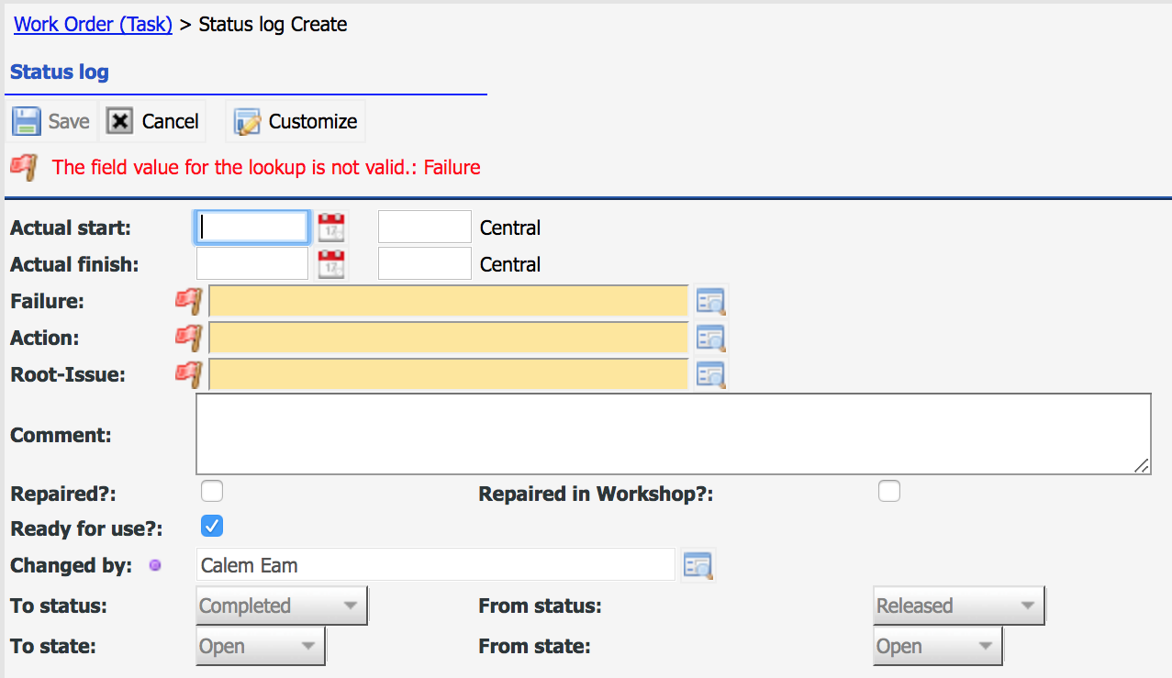Open lookup icon for Failure field
This screenshot has width=1172, height=678.
710,301
